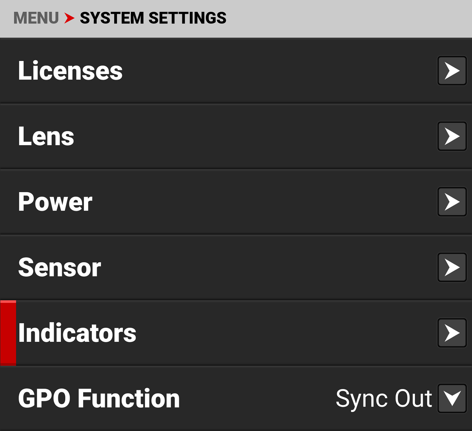Click empty area of Licenses row
This screenshot has width=472, height=431.
tap(267, 71)
